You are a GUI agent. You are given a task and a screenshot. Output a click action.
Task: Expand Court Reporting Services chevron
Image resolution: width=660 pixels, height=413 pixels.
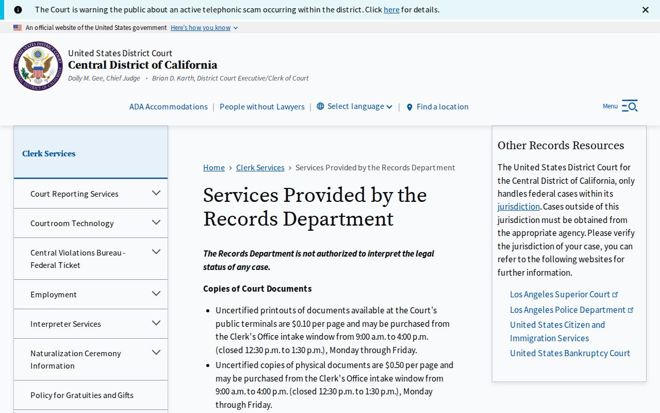(x=156, y=193)
